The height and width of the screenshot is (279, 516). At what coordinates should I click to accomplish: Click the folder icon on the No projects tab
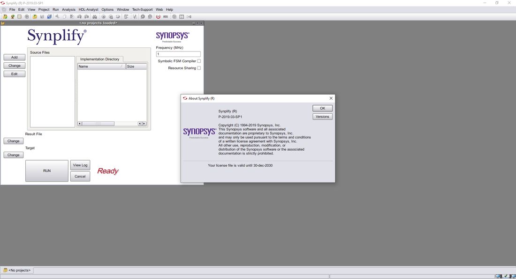[5, 270]
